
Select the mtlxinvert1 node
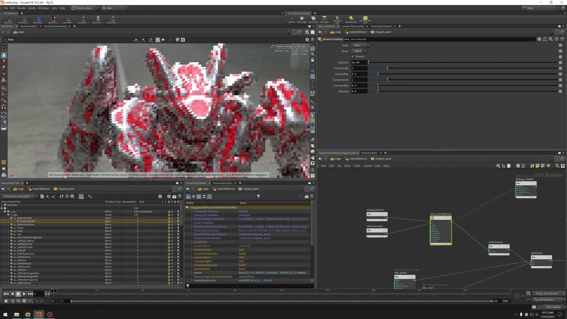[x=499, y=250]
